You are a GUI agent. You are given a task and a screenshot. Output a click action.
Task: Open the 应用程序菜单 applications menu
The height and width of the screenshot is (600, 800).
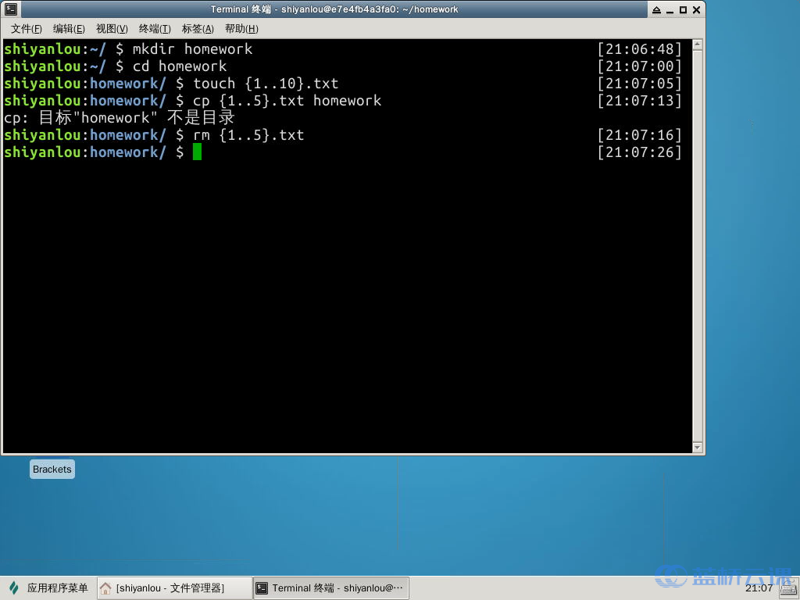pos(48,588)
